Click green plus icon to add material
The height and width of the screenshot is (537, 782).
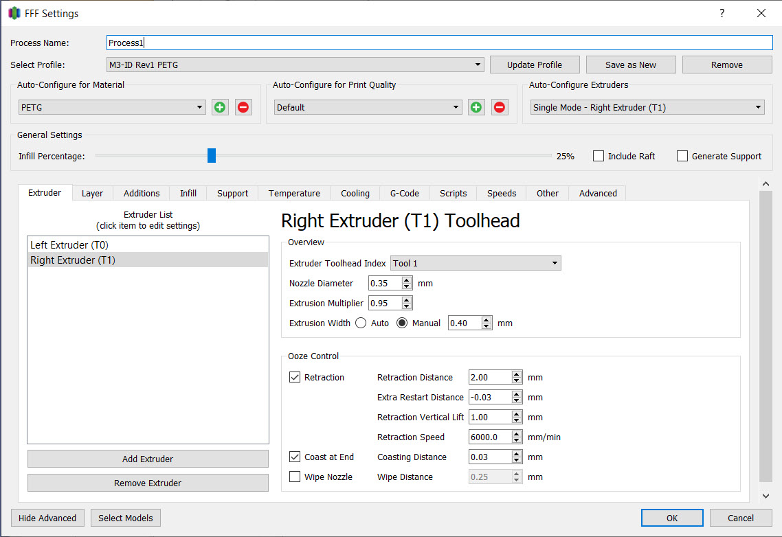(x=220, y=107)
